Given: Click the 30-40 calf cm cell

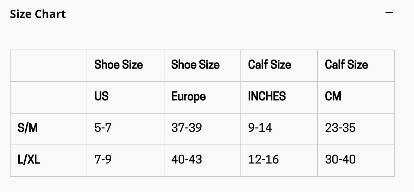Looking at the screenshot, I should tap(356, 161).
